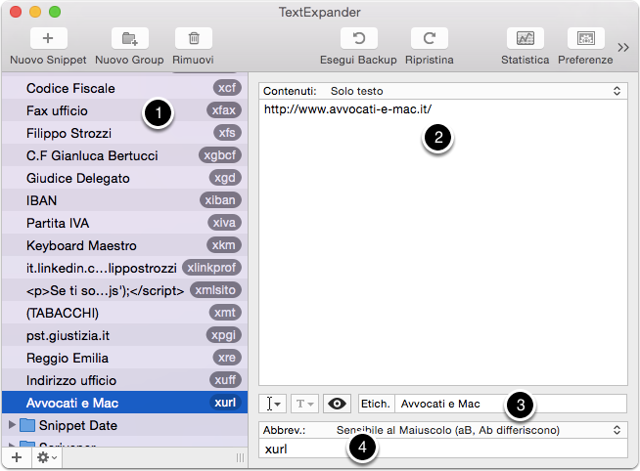Run Esegui Backup toolbar icon
The image size is (640, 471).
click(359, 38)
